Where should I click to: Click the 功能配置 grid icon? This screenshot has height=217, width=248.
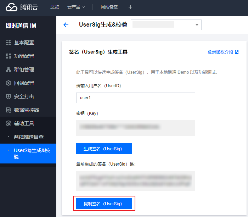pos(9,56)
